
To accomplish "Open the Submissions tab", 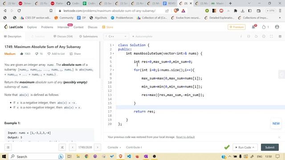I will [x=89, y=36].
